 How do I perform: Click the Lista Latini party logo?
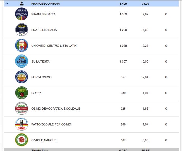click(22, 45)
